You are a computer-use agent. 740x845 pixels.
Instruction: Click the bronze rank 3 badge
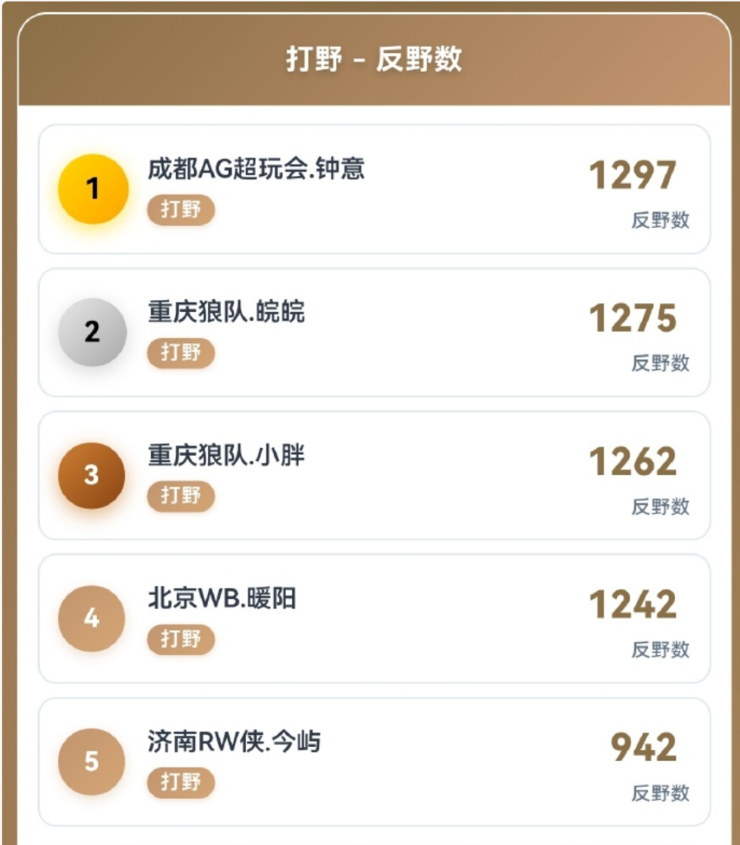click(x=92, y=475)
